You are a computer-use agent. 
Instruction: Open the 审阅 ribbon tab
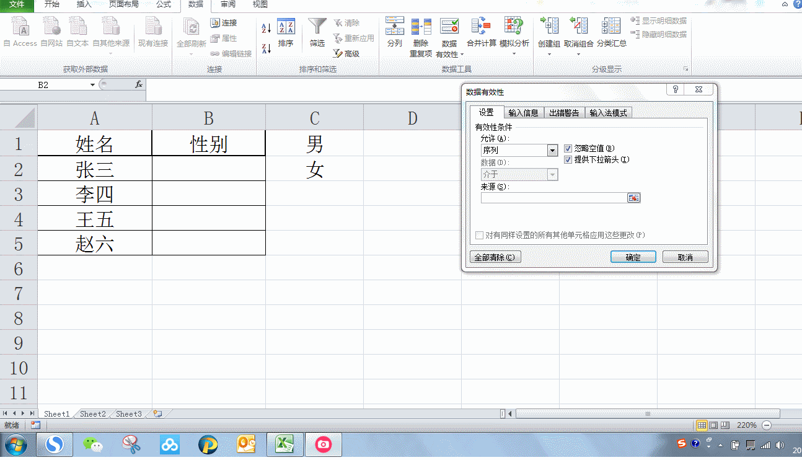[x=227, y=5]
